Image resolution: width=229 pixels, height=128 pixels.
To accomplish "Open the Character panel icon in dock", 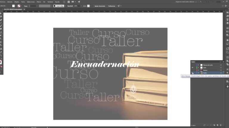I will 227,69.
